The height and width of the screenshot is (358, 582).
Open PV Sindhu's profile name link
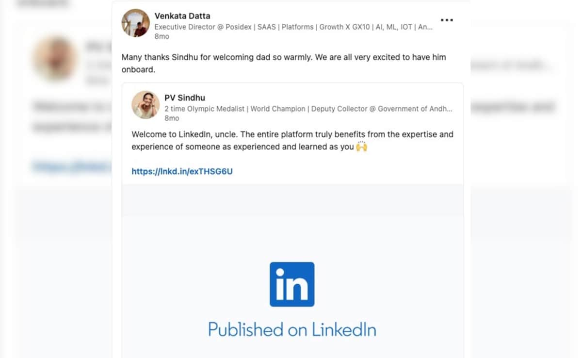[x=185, y=98]
